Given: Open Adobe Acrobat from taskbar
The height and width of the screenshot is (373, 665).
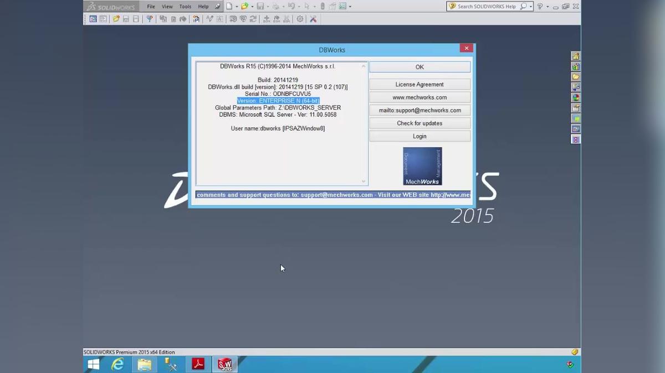Looking at the screenshot, I should pos(198,364).
